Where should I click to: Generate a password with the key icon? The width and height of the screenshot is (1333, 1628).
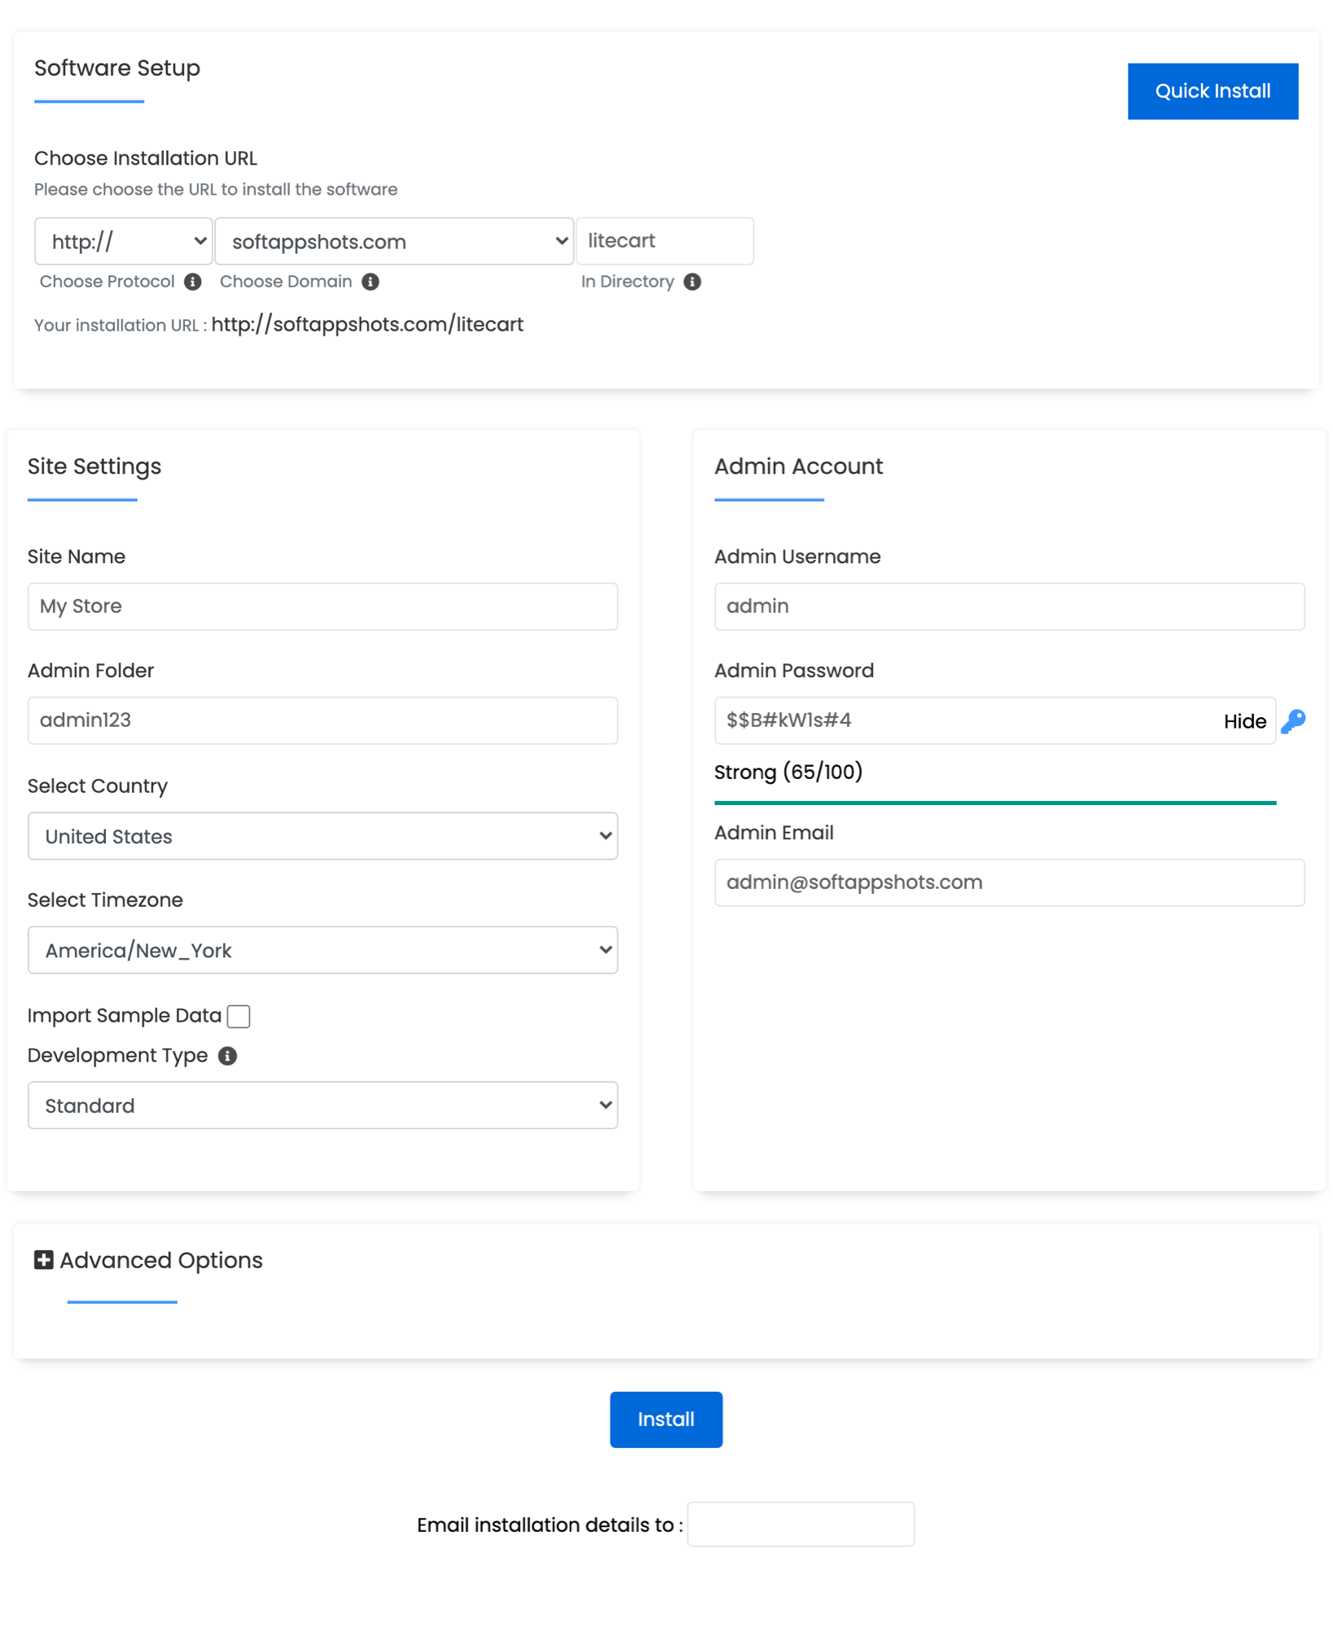[1295, 720]
